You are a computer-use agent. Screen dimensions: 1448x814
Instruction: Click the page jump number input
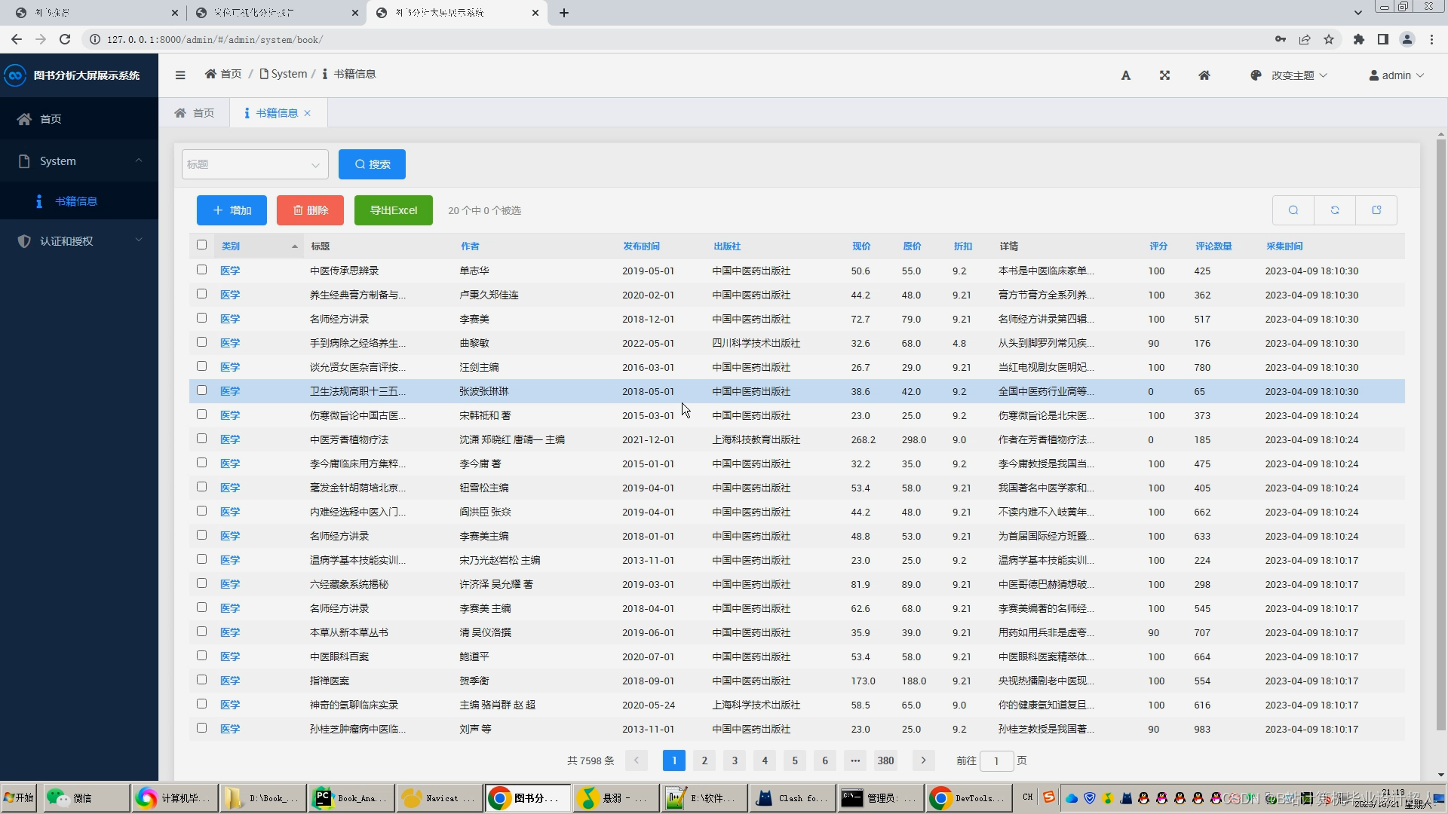click(995, 760)
